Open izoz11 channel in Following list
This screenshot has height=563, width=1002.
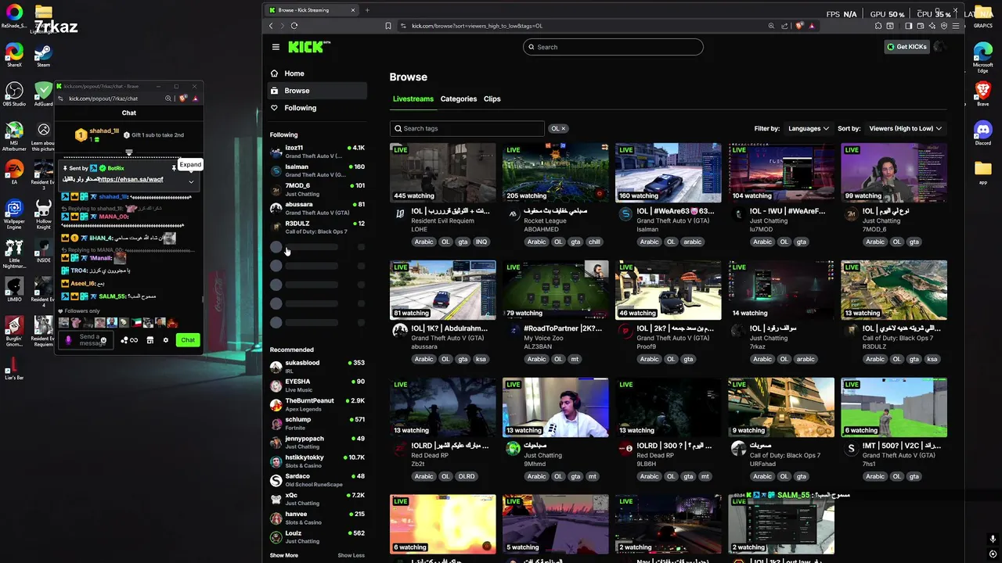click(x=317, y=152)
